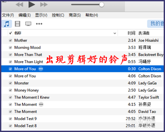Open the 显示(V) menu
Viewport: 165px width, 132px height.
41,15
